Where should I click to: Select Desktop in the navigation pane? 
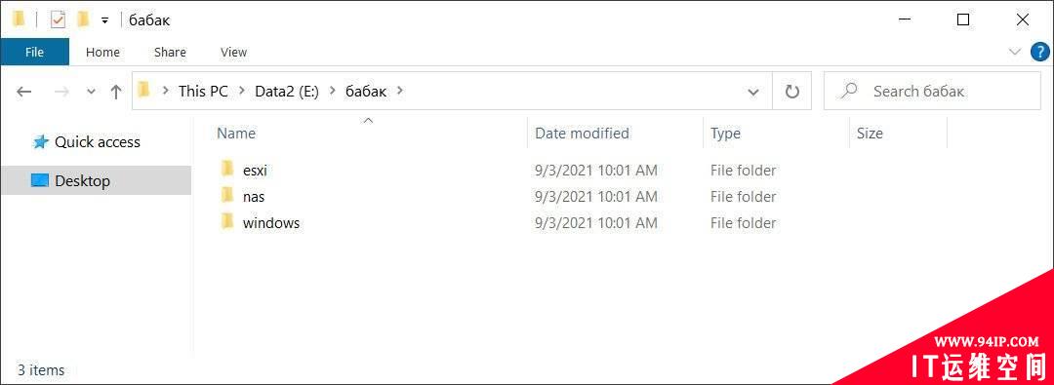coord(96,180)
